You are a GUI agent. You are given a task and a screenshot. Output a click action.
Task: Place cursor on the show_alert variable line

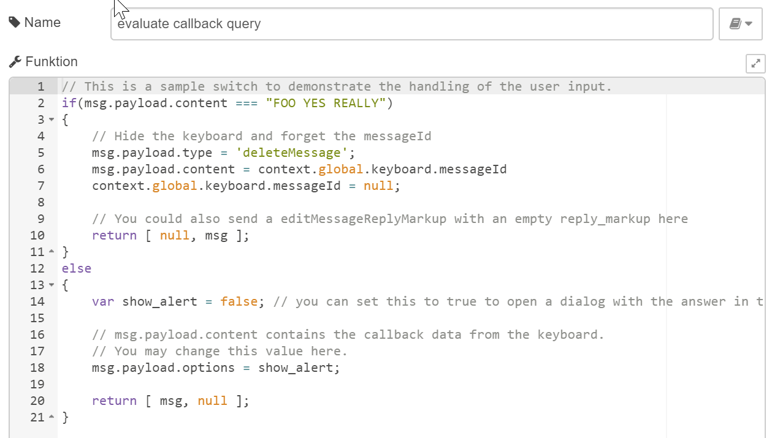tap(159, 301)
